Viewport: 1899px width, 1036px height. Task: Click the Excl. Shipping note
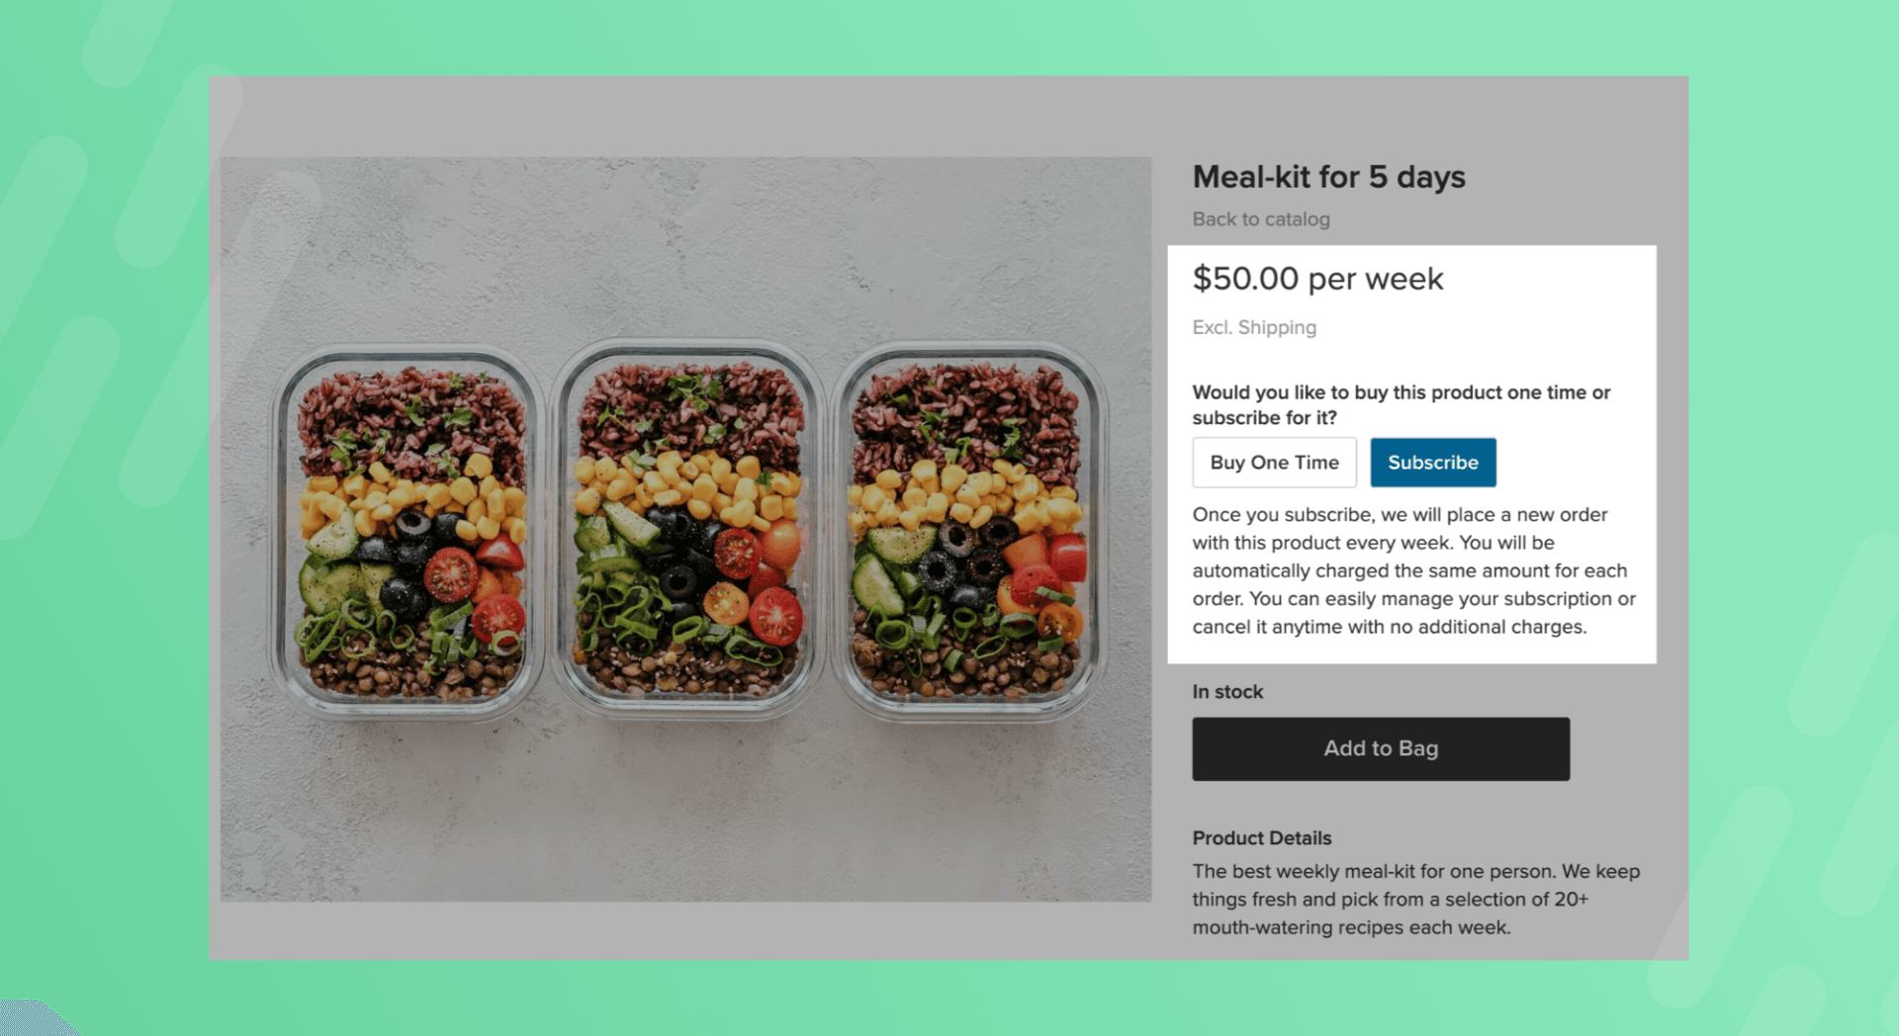[x=1254, y=327]
